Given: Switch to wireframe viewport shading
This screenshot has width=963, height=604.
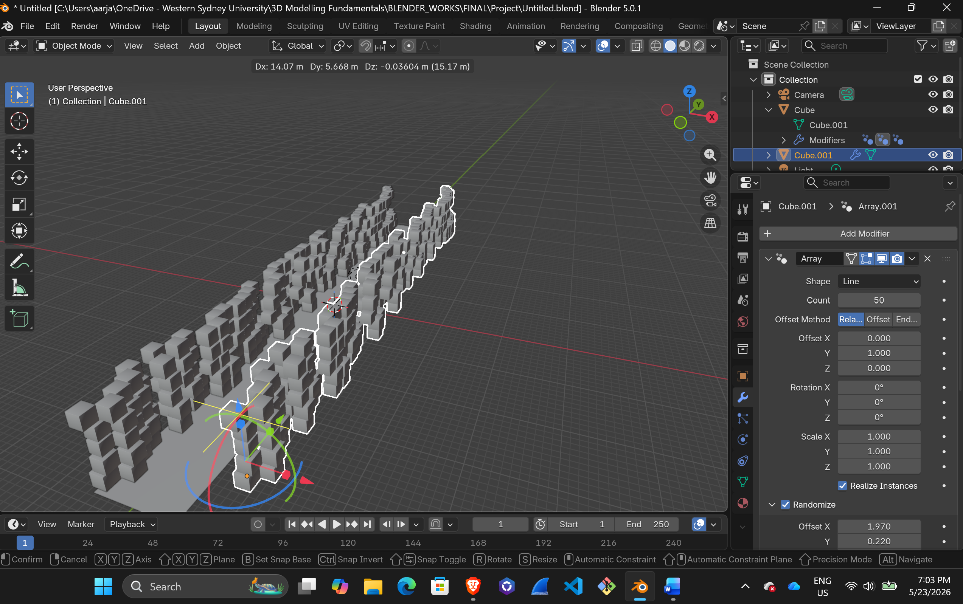Looking at the screenshot, I should click(655, 46).
